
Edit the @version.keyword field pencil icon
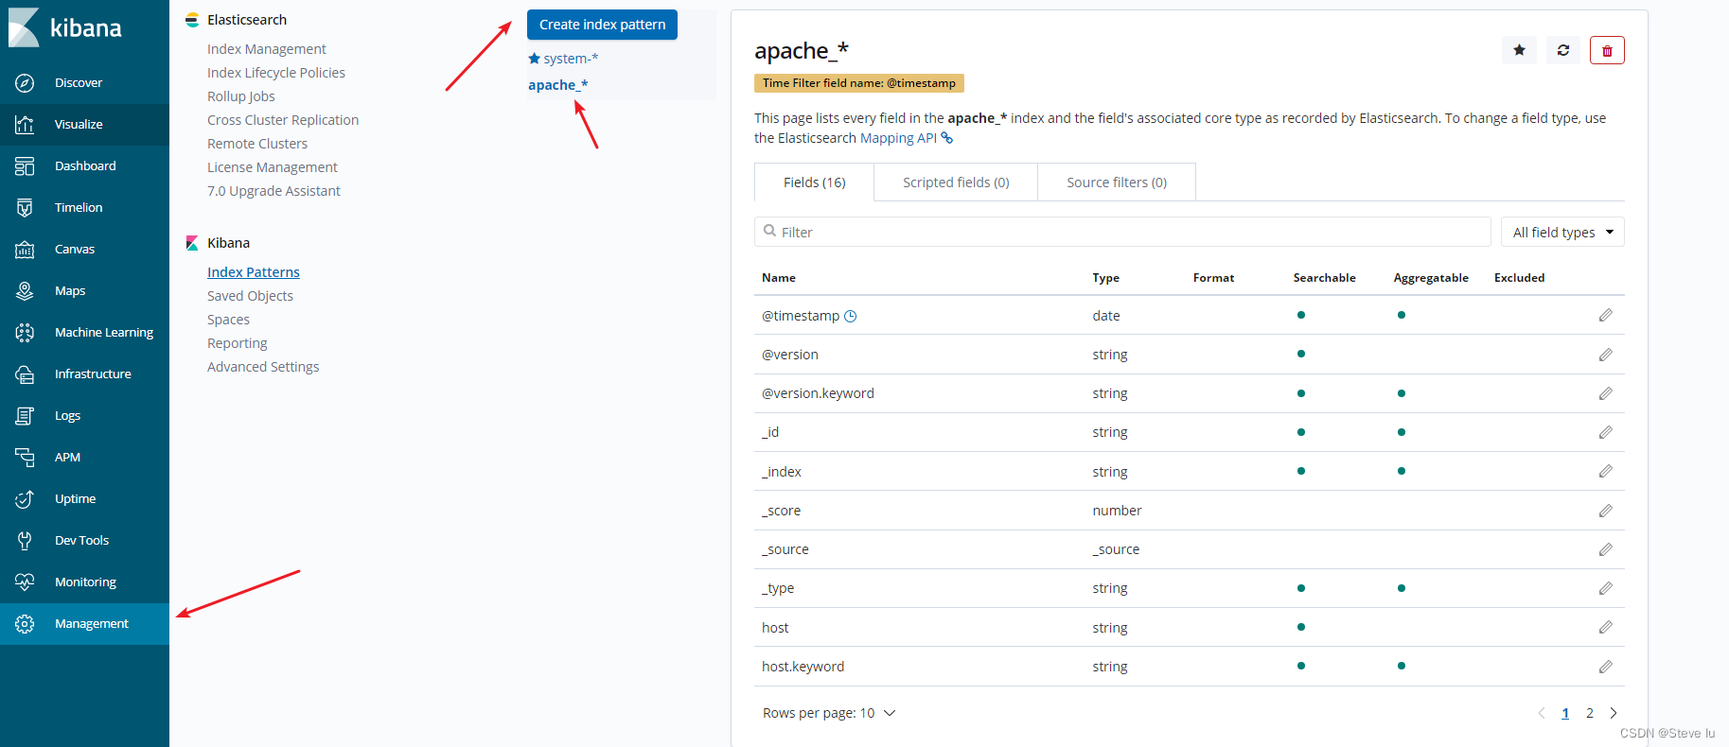tap(1606, 393)
